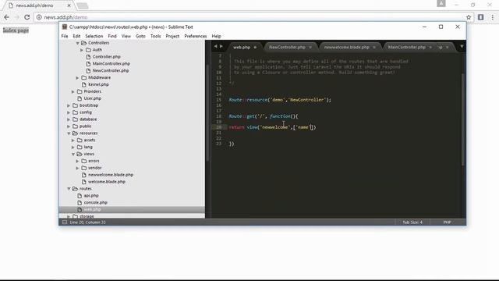This screenshot has width=499, height=281.
Task: Close the news.add.ph/demo browser tab
Action: pyautogui.click(x=69, y=5)
